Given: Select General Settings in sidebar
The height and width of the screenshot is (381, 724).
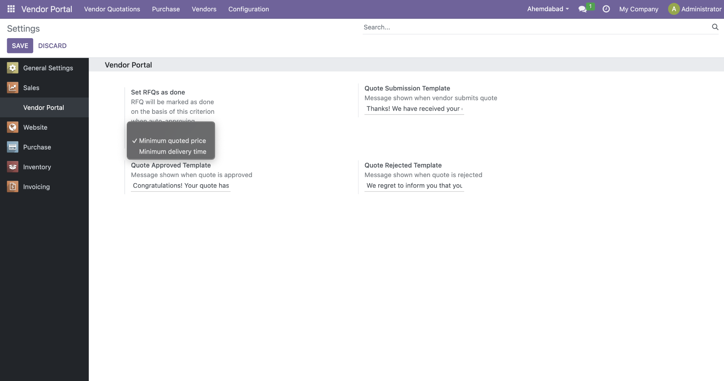Looking at the screenshot, I should pos(44,68).
